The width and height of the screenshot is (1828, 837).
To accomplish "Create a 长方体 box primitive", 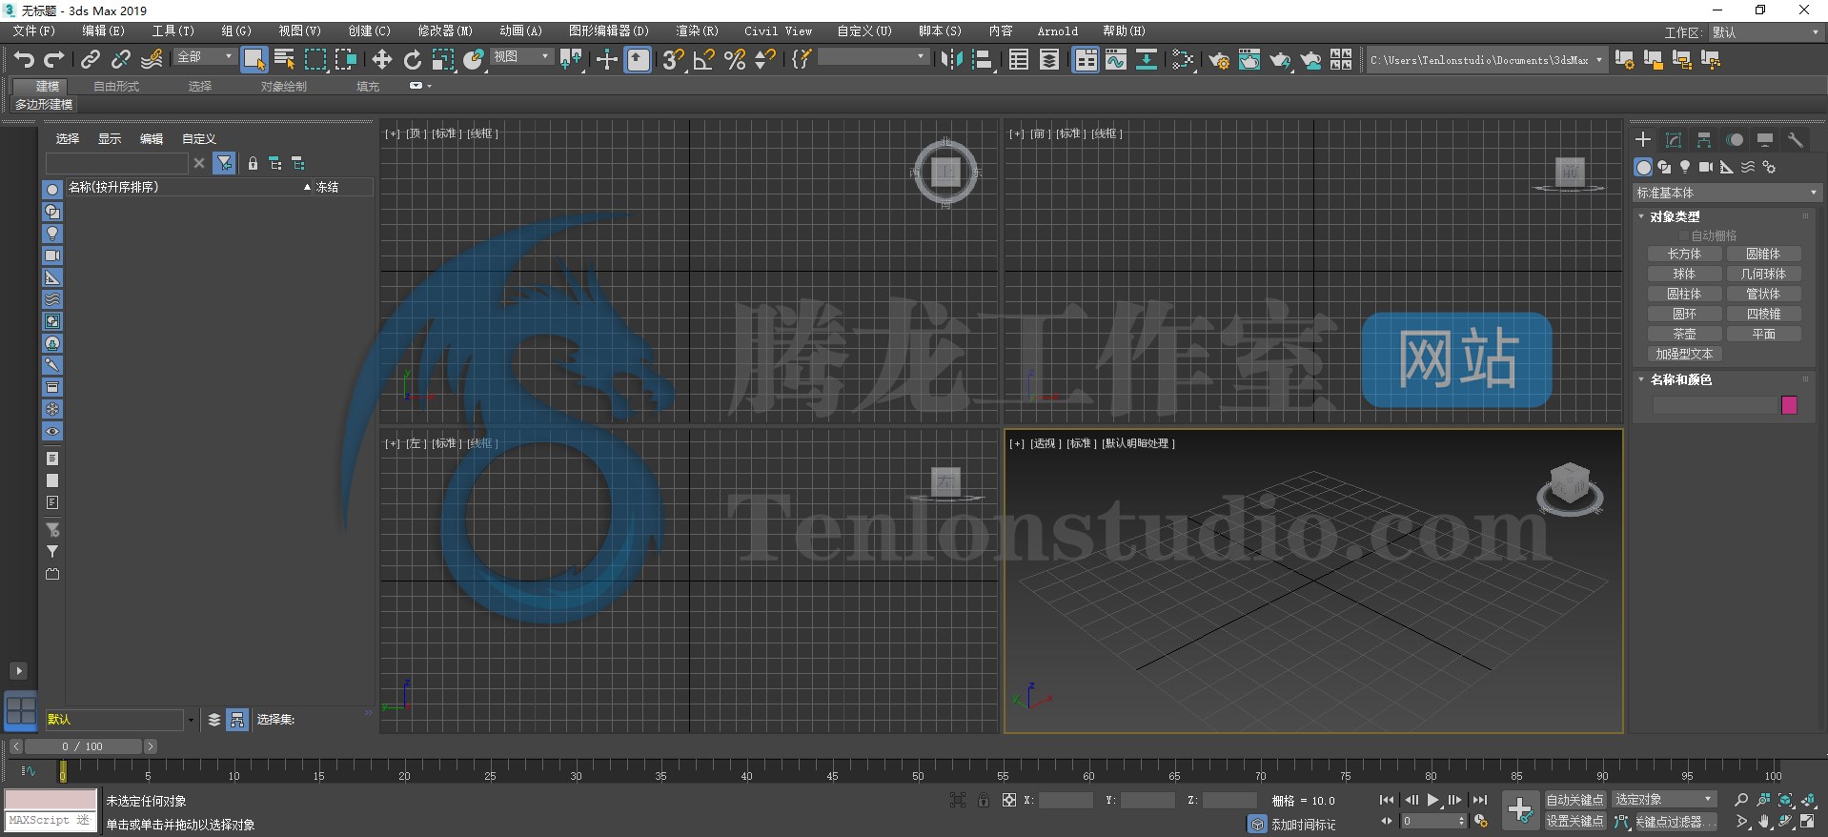I will 1684,254.
